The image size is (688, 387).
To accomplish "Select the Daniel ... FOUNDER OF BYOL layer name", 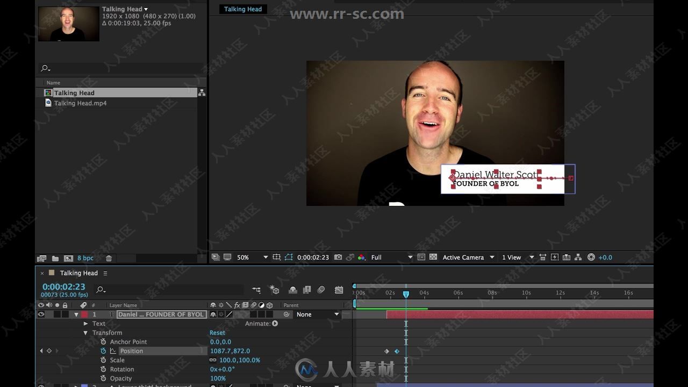I will tap(161, 314).
